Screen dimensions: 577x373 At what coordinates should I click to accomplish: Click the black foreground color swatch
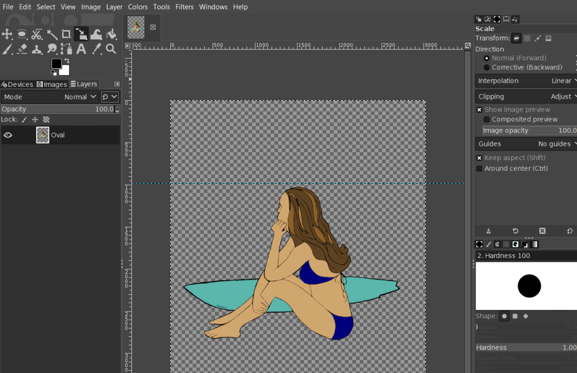point(56,64)
